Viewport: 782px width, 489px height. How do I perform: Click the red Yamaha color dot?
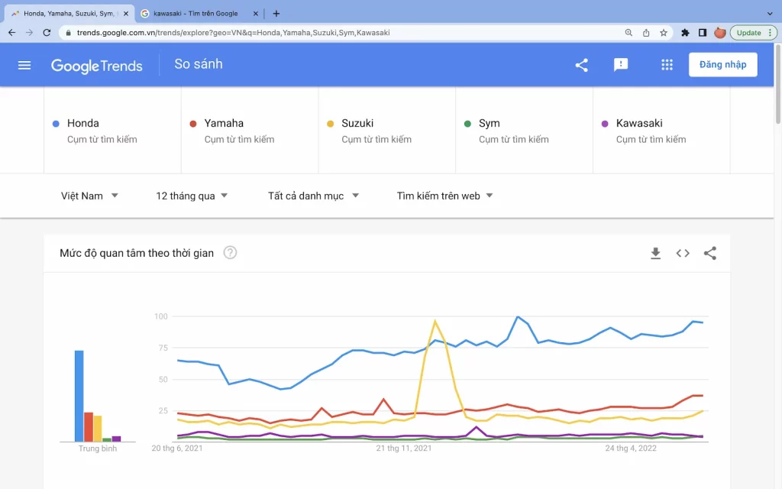click(193, 124)
